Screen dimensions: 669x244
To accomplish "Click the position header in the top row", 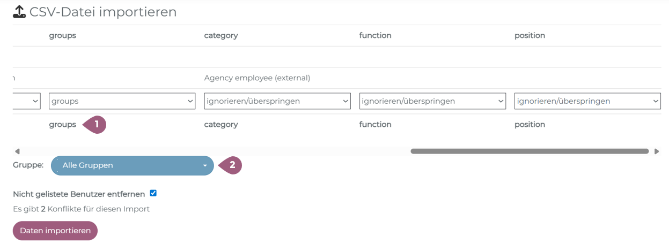I will pyautogui.click(x=530, y=35).
